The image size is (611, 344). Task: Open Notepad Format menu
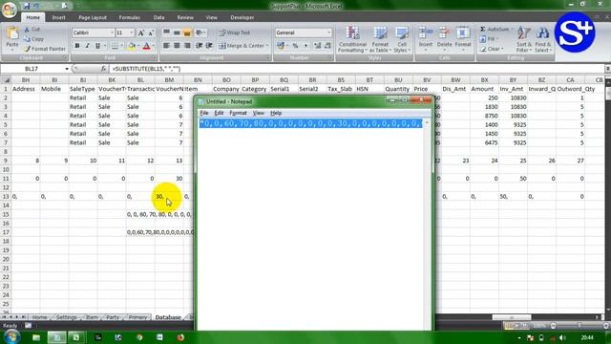click(238, 113)
